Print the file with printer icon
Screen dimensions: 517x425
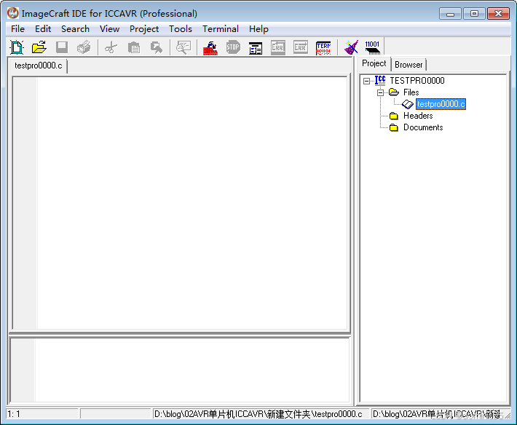pyautogui.click(x=84, y=47)
